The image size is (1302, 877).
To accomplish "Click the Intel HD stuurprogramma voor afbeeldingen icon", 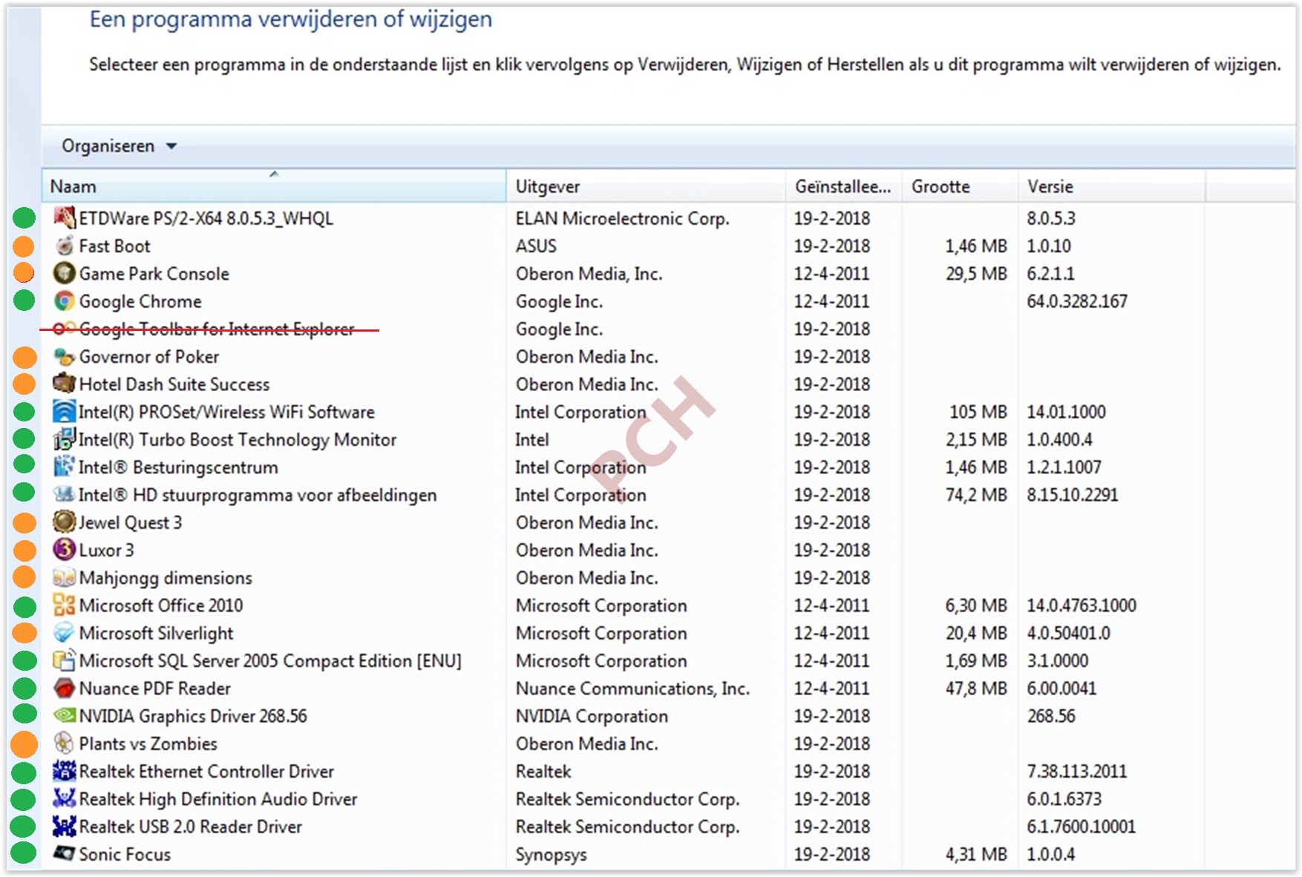I will click(x=65, y=494).
